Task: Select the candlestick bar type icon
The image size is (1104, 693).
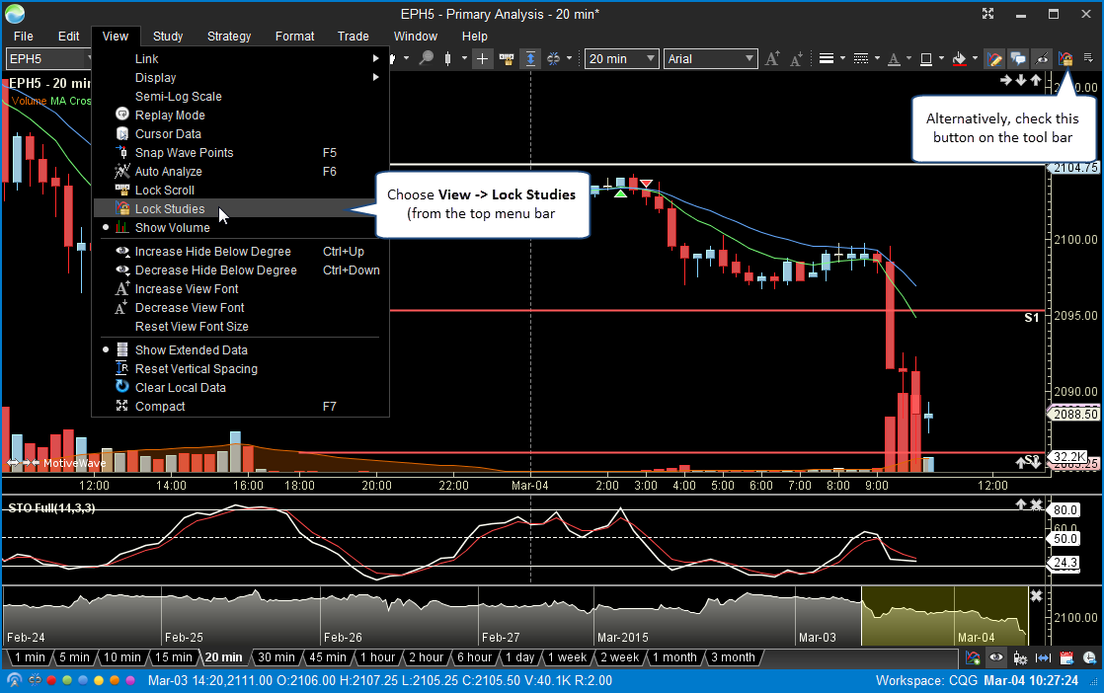Action: [447, 58]
